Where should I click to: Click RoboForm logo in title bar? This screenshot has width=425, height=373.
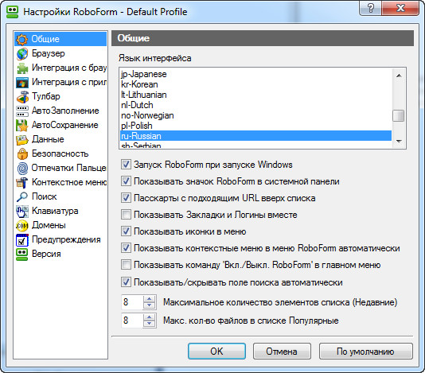(12, 12)
